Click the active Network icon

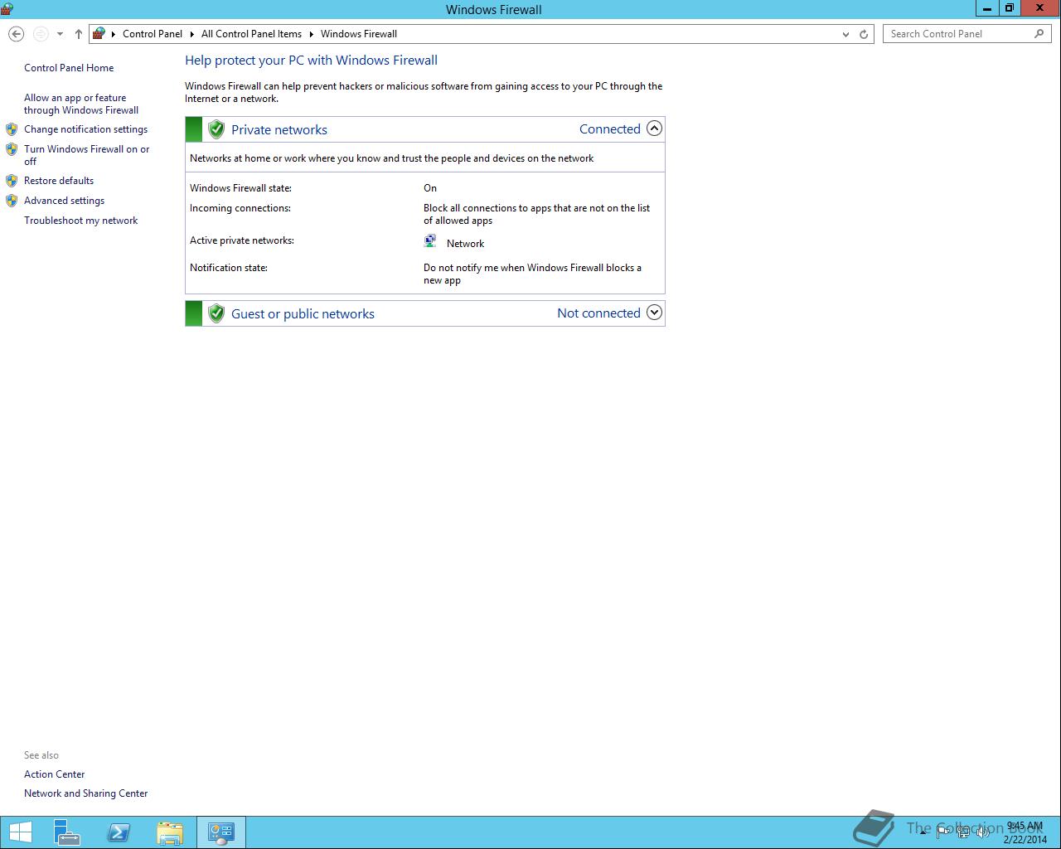(x=430, y=241)
